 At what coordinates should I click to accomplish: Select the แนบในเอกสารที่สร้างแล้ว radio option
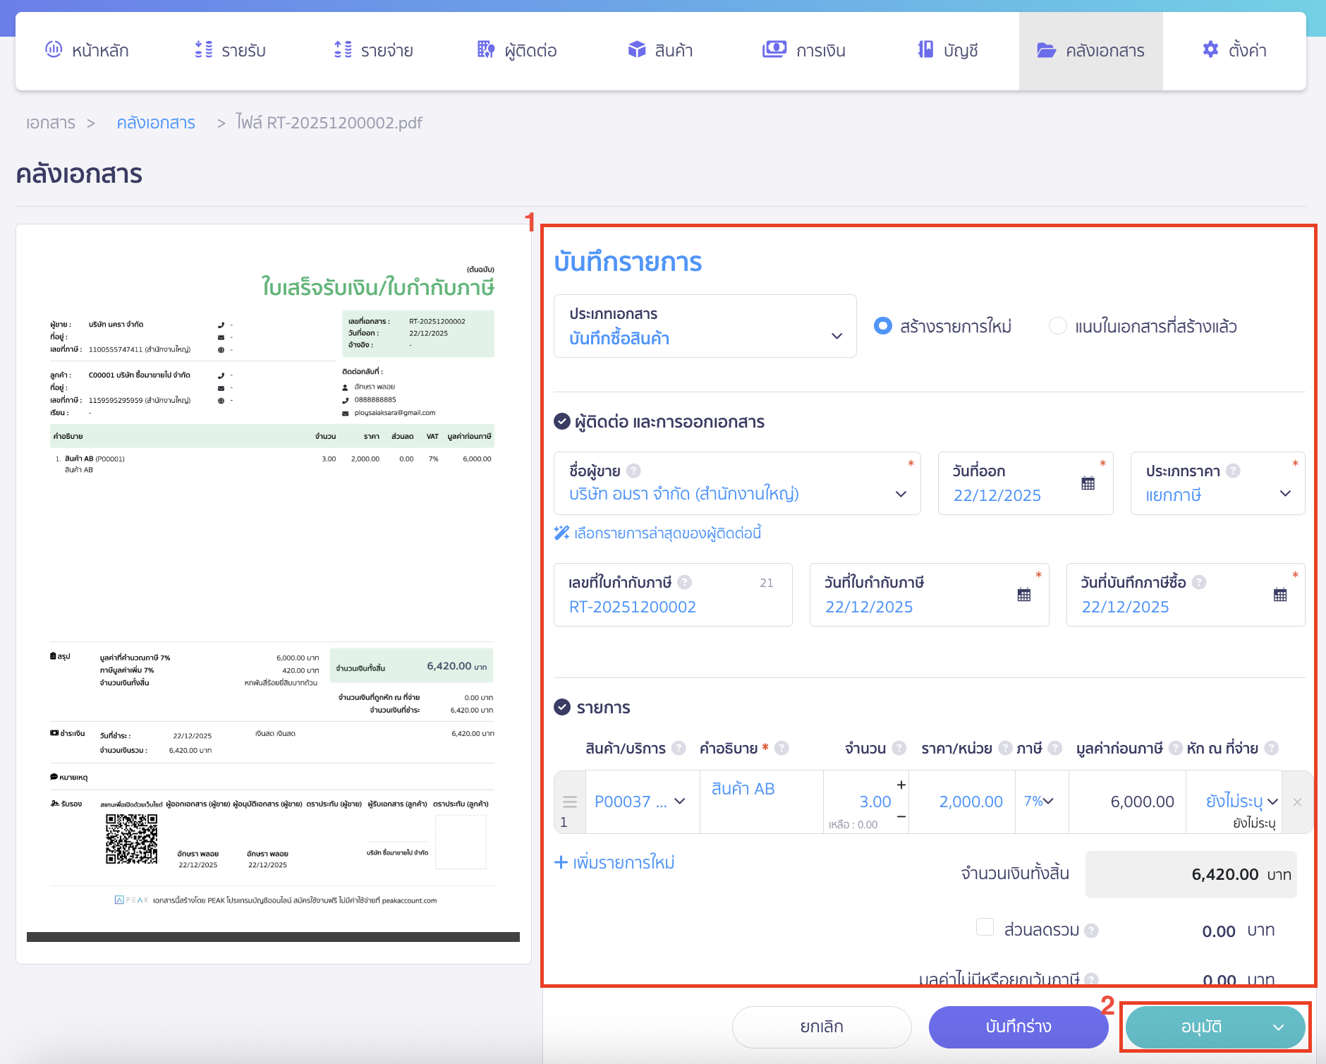1057,326
